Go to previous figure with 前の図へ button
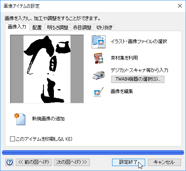The width and height of the screenshot is (186, 171). (x=34, y=162)
